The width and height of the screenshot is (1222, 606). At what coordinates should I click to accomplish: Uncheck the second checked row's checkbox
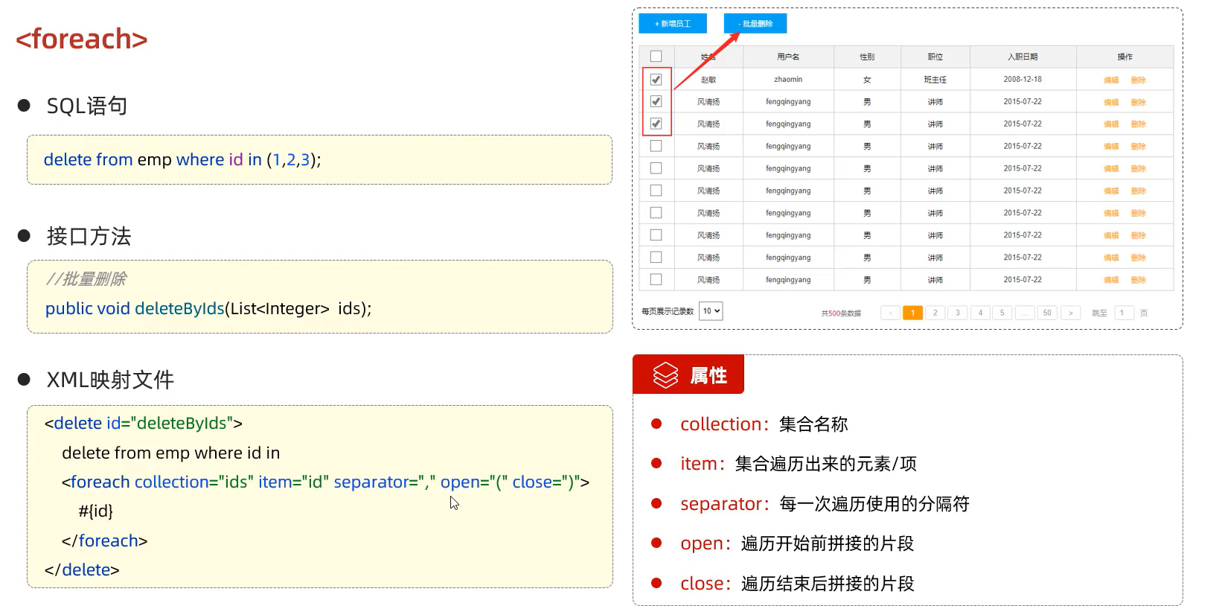(x=656, y=101)
